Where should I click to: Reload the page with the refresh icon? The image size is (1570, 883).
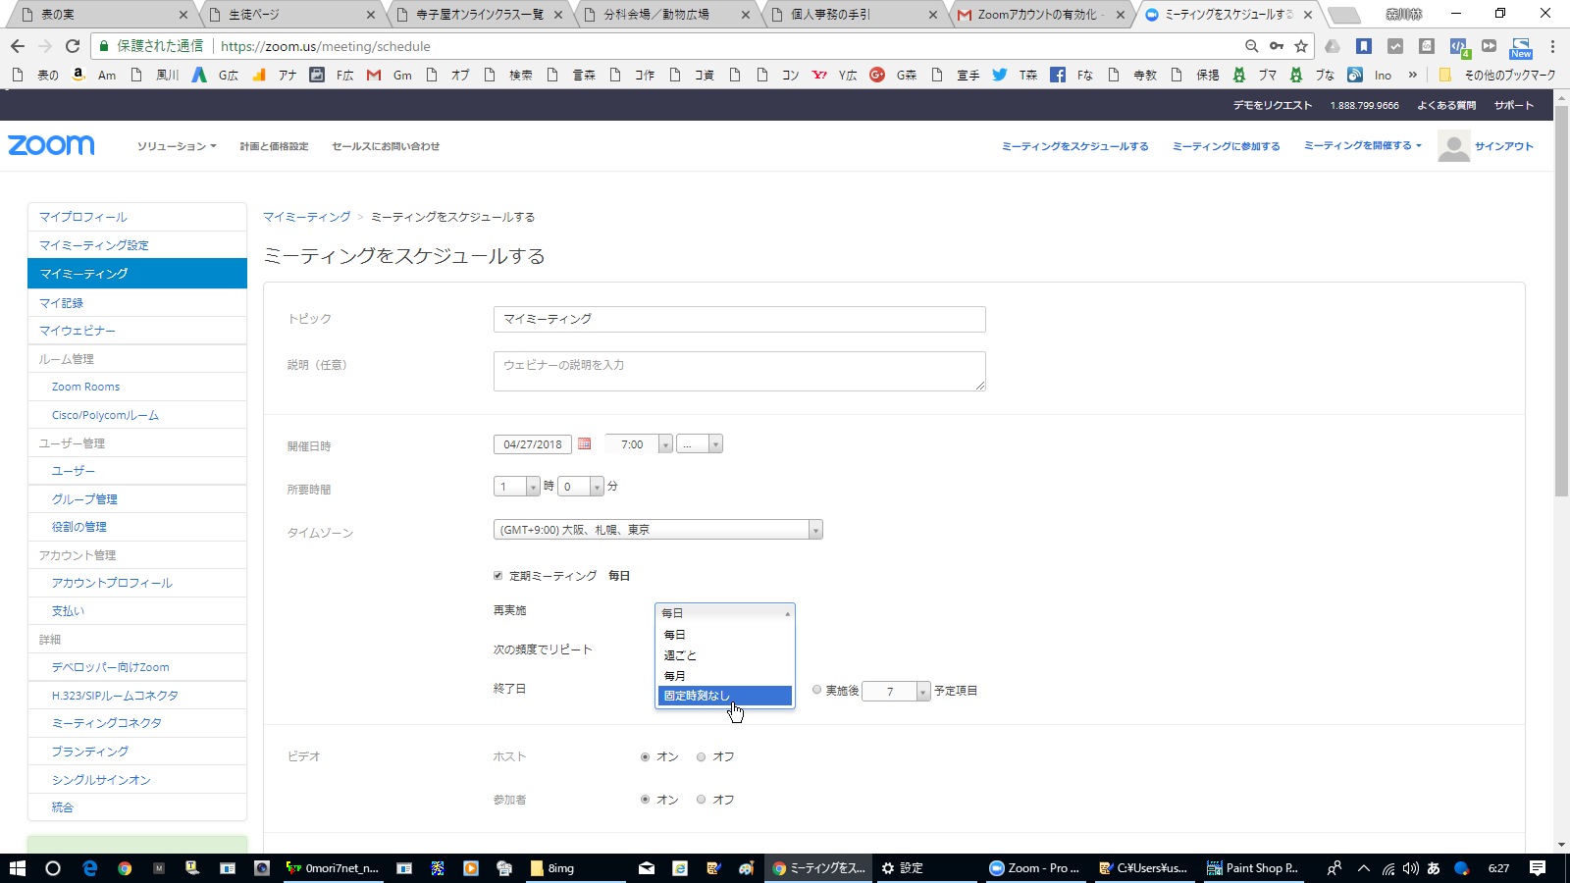tap(73, 46)
